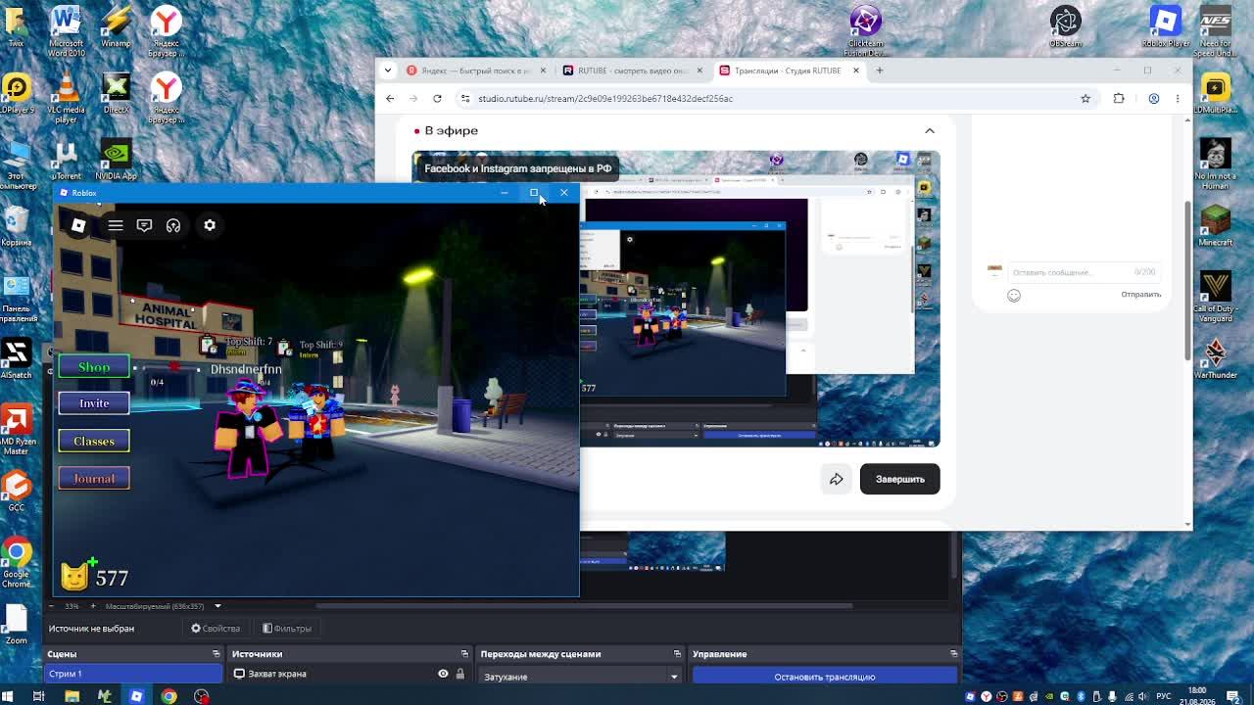1254x705 pixels.
Task: Undock the Переходы между сценами panel
Action: point(676,654)
